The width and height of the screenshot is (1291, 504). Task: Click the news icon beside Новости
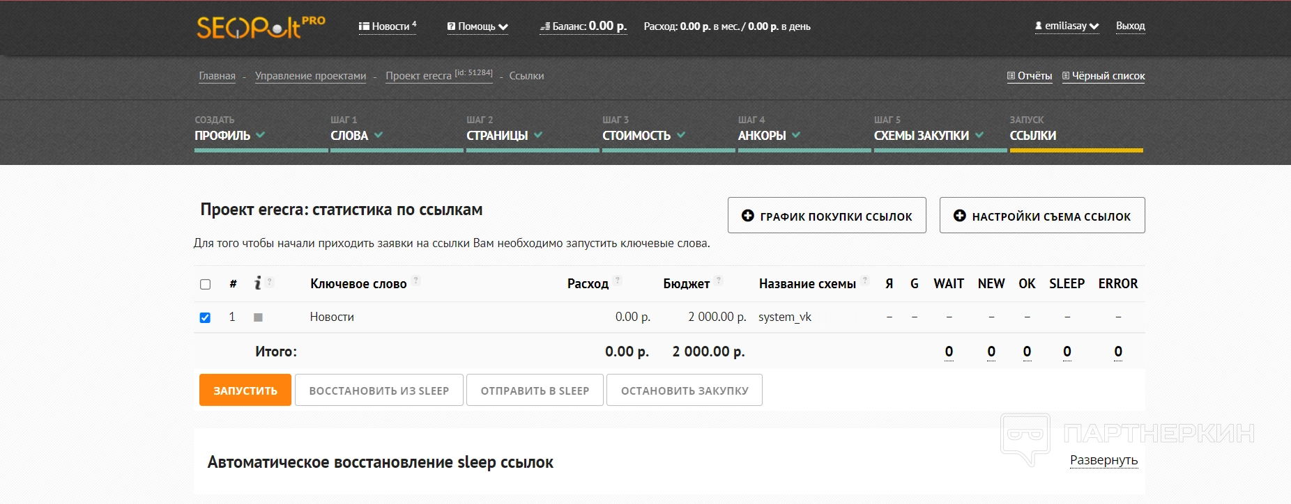click(x=363, y=26)
